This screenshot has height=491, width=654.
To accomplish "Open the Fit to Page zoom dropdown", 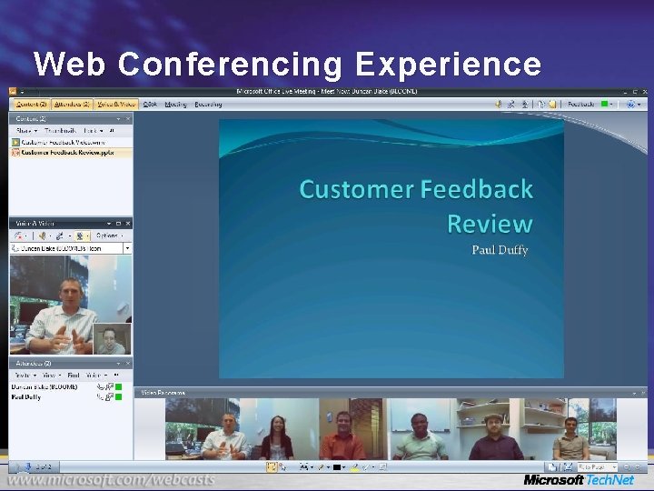I will [x=597, y=467].
